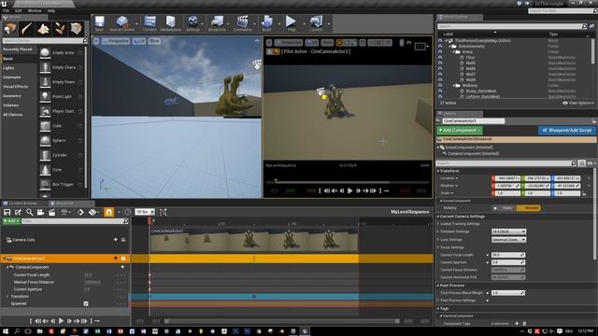Expand Focus Settings in Details

tap(438, 247)
